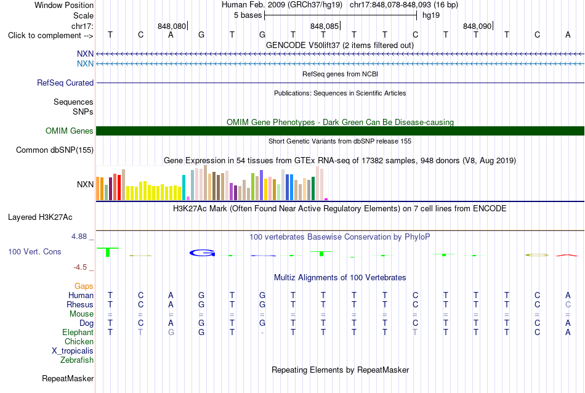
Task: Click the gray G in the Elephant row
Action: coord(171,332)
